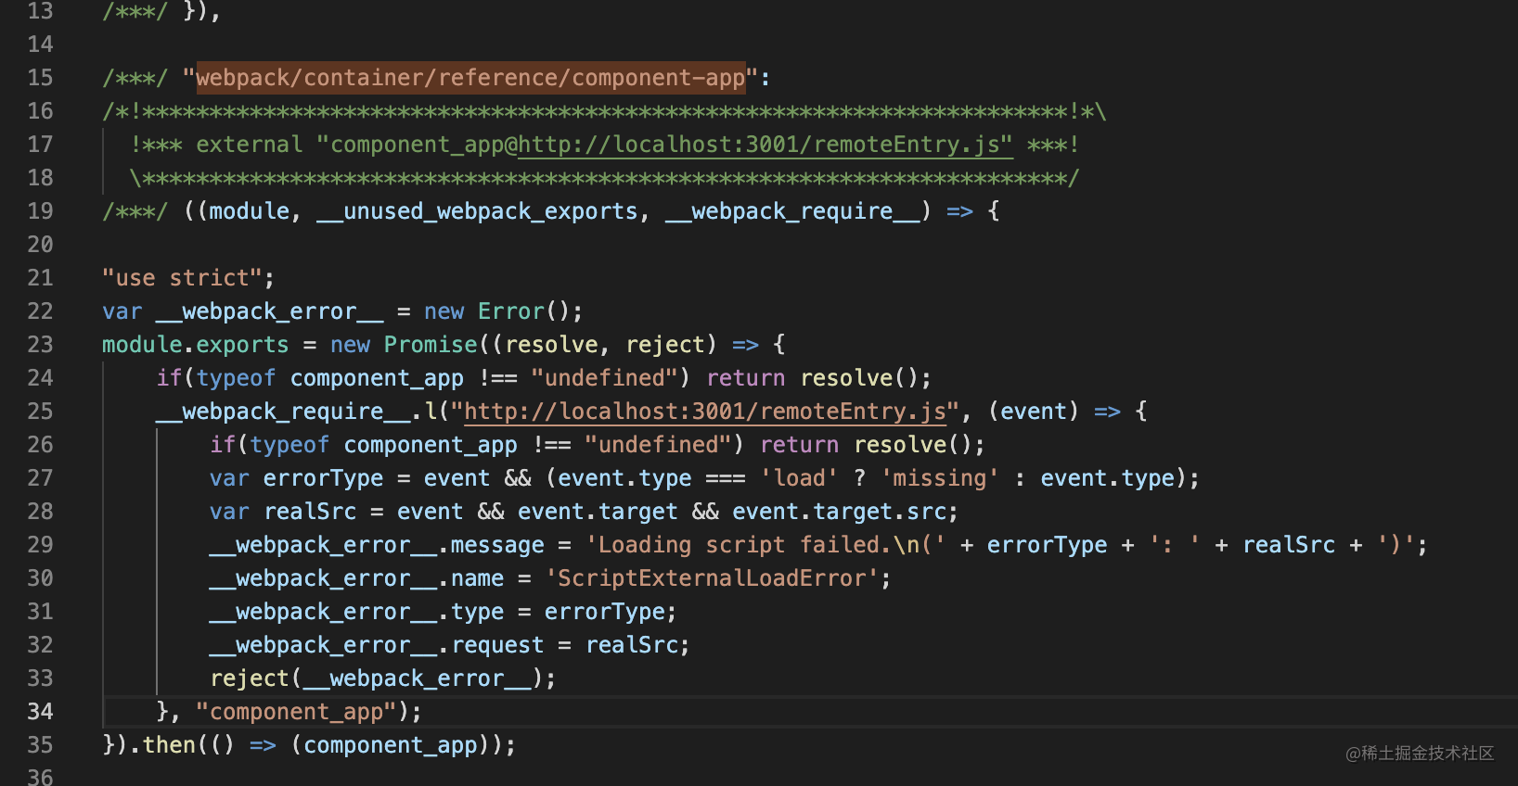Click line number 29 in gutter
The height and width of the screenshot is (786, 1518).
pos(40,545)
